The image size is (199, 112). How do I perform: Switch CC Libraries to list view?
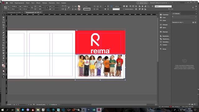(x=196, y=22)
